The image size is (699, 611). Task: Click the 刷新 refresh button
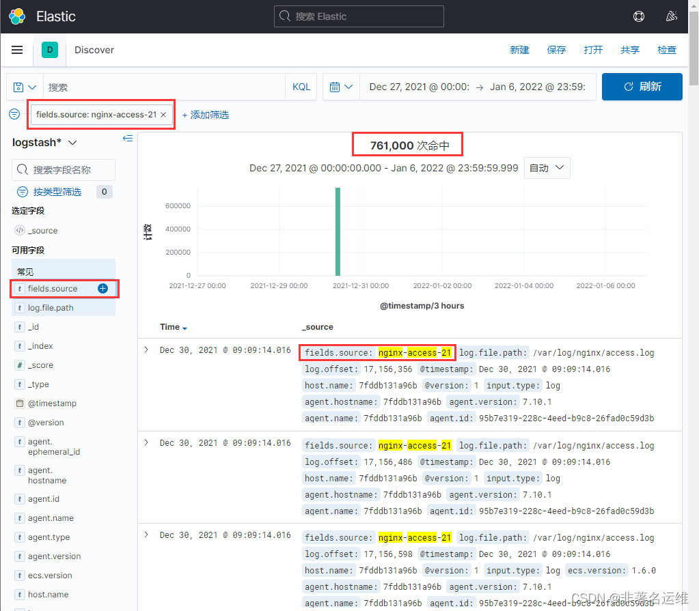(642, 87)
